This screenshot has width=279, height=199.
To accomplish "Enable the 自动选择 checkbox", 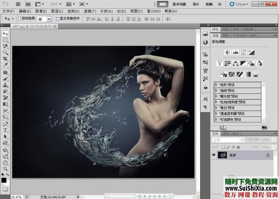I will (x=19, y=19).
